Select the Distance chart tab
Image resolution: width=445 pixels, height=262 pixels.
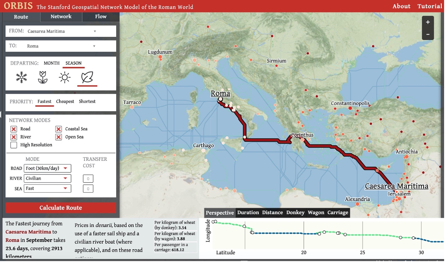(x=272, y=213)
